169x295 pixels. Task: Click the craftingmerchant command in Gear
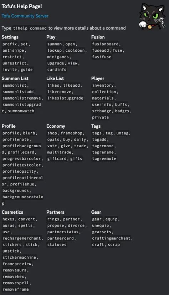pyautogui.click(x=111, y=238)
